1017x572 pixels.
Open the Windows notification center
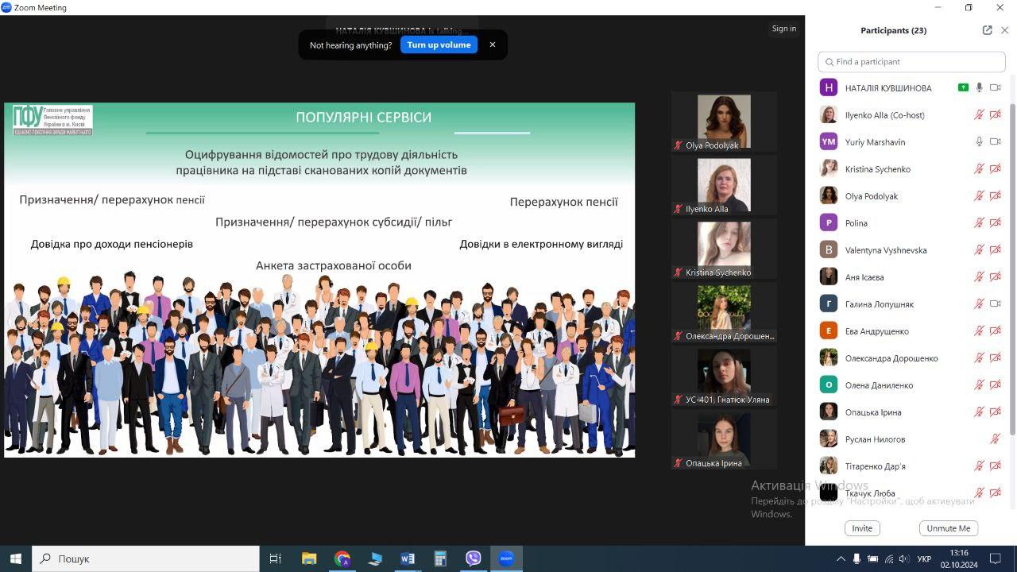[995, 558]
